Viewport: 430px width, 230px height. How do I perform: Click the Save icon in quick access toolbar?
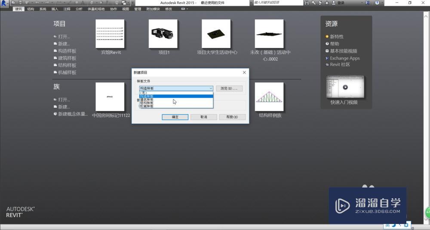coord(20,3)
